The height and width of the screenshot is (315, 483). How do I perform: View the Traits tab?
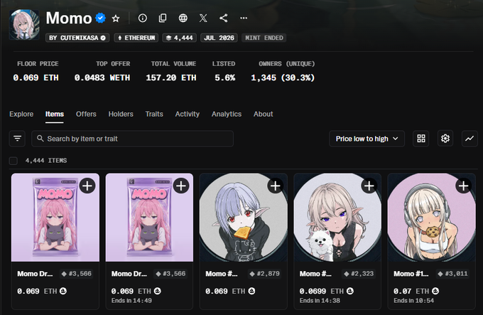pyautogui.click(x=154, y=114)
